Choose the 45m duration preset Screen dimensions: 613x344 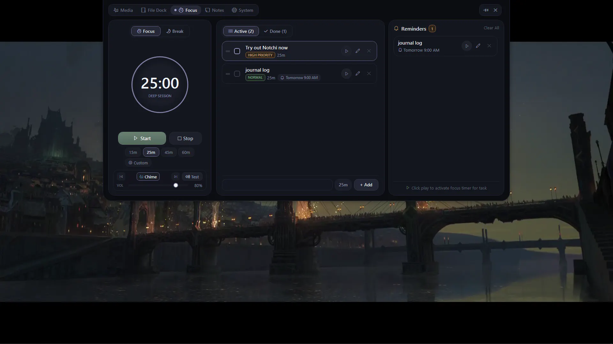[x=169, y=152]
